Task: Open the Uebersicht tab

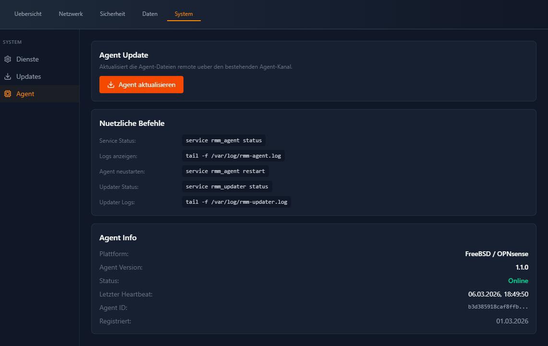Action: pos(28,14)
